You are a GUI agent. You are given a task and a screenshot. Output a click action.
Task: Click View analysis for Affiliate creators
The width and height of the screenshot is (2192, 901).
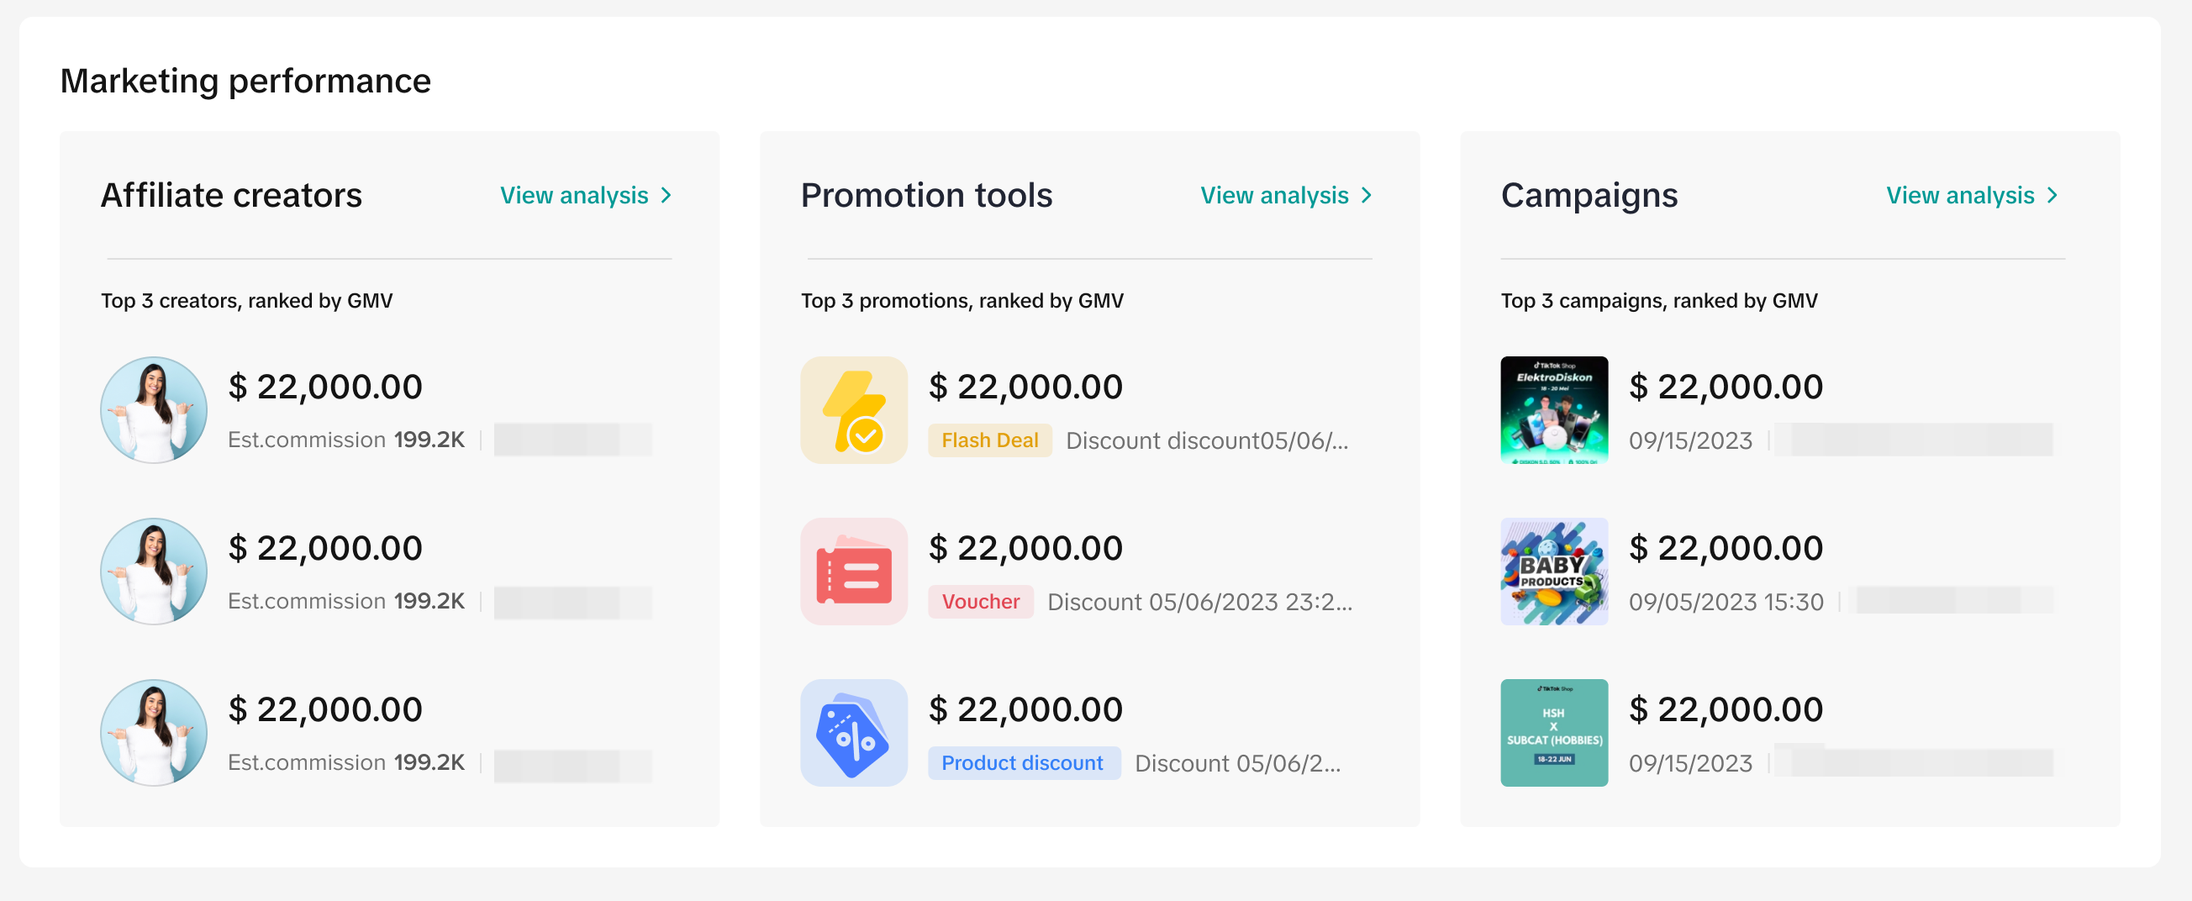click(573, 196)
